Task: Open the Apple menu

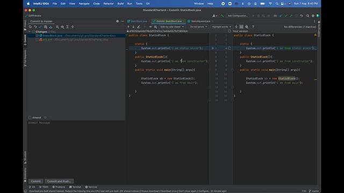Action: click(x=28, y=4)
